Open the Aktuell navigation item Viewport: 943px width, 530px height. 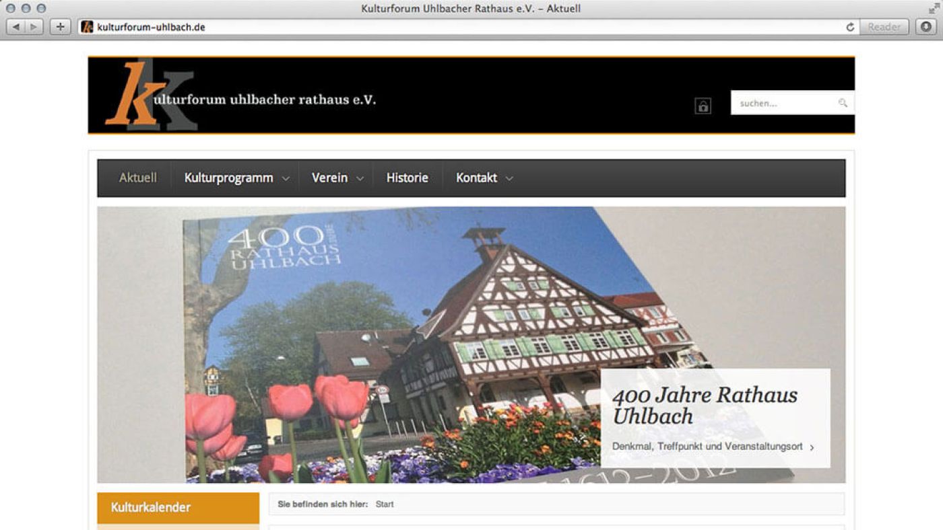pos(137,178)
